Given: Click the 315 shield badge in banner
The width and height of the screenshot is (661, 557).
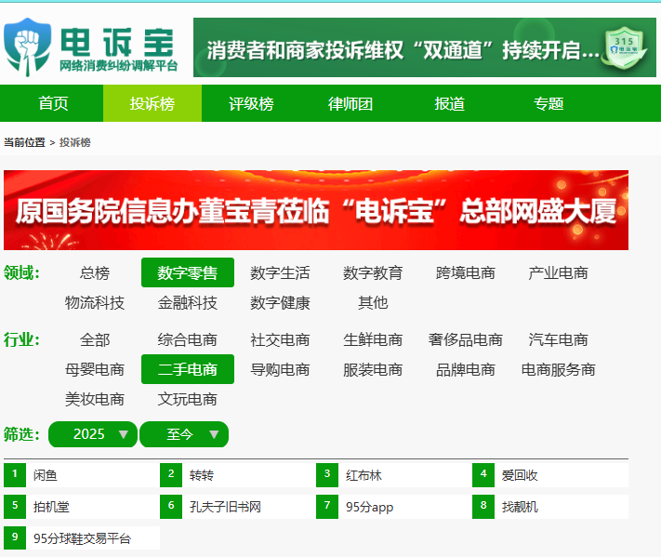Looking at the screenshot, I should coord(625,47).
